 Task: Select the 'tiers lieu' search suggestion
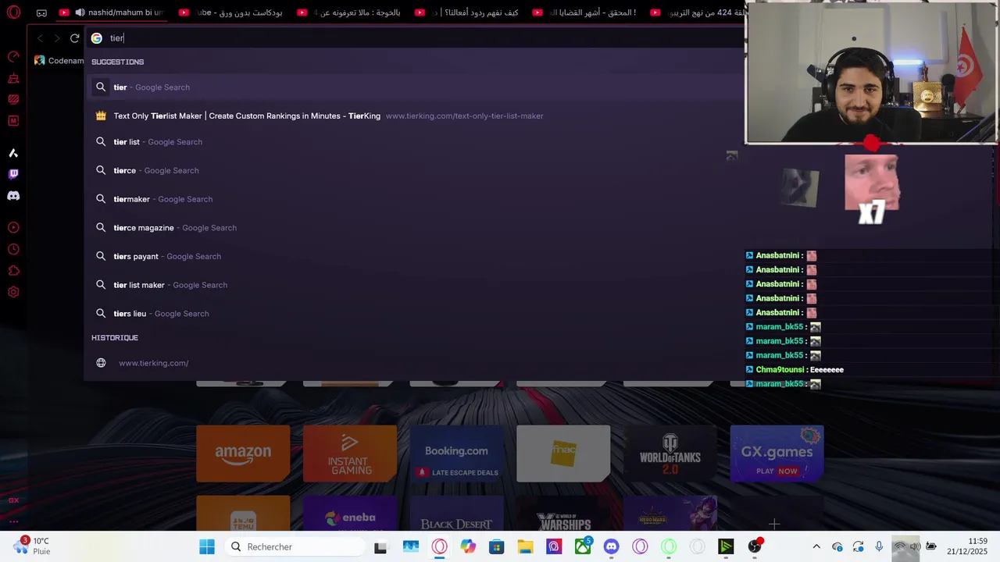tap(414, 314)
